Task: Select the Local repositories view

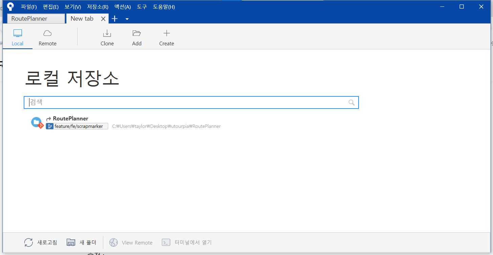Action: (x=18, y=38)
